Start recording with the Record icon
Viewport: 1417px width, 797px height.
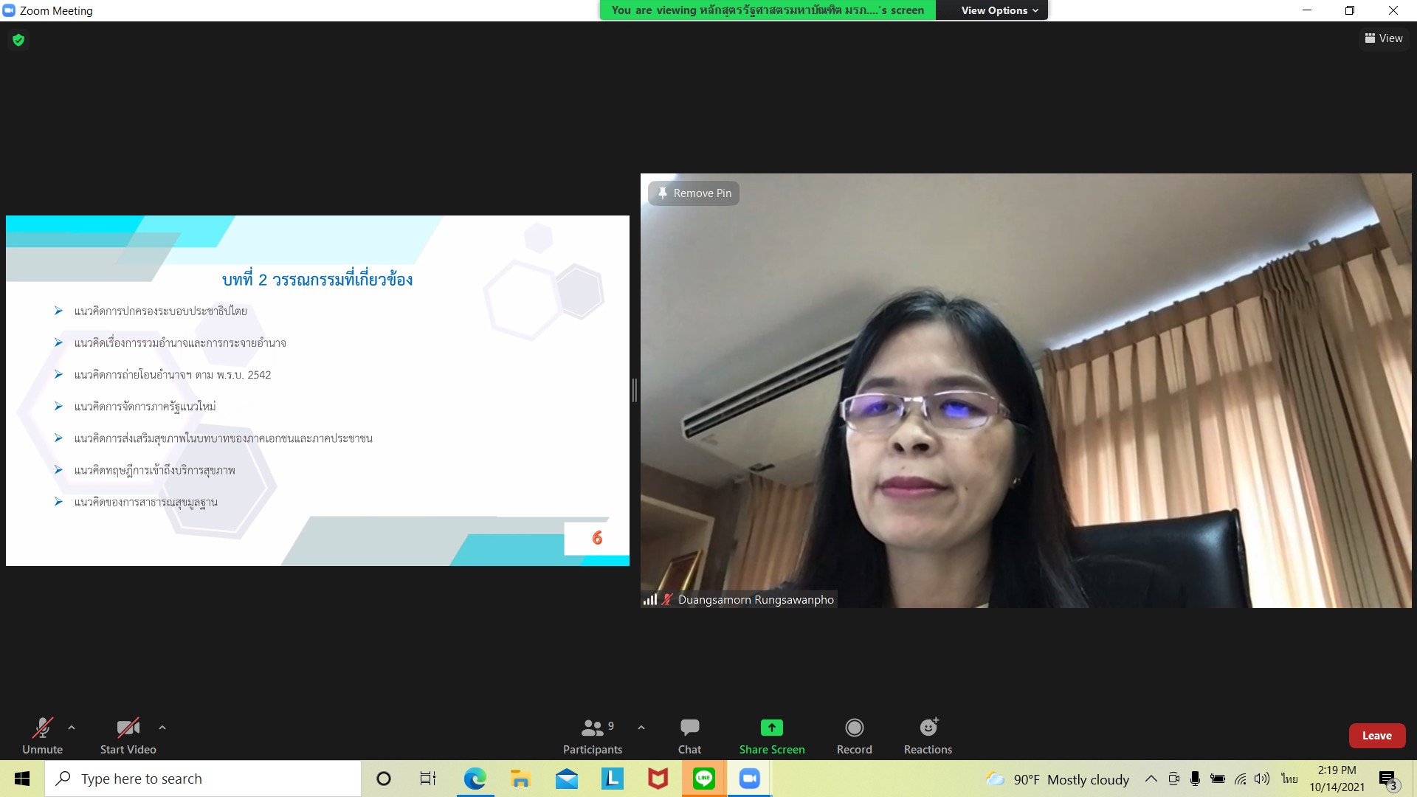[x=854, y=728]
